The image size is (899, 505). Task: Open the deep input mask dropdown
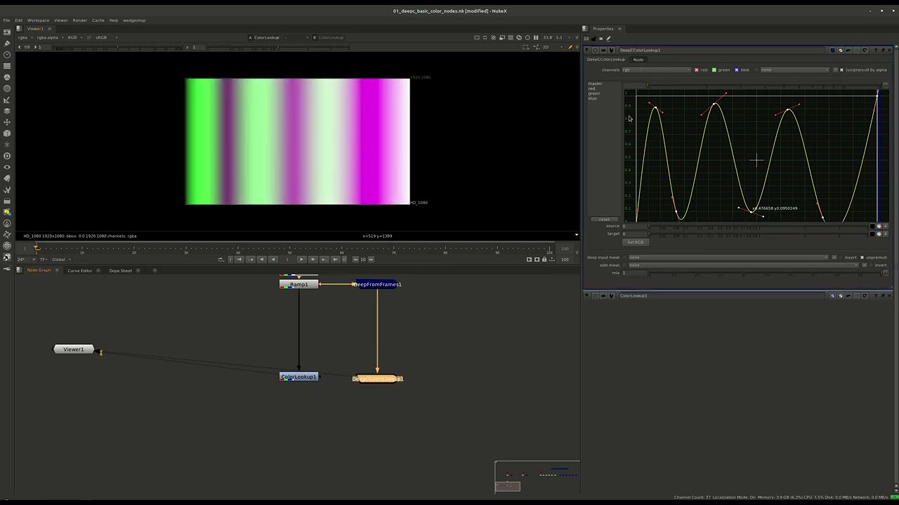[x=728, y=257]
